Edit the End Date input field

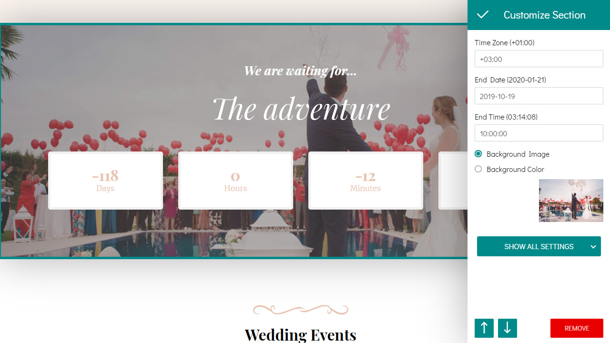(x=539, y=96)
